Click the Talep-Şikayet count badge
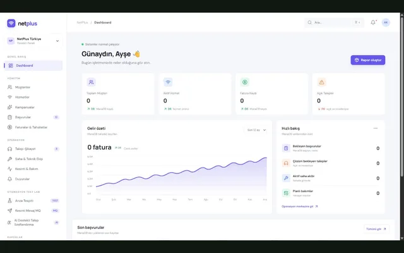 click(56, 149)
